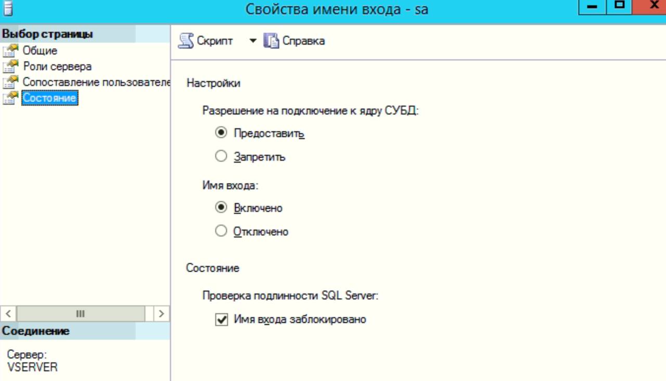Click the horizontal scrollbar thumb
Viewport: 666px width, 381px height.
point(80,313)
